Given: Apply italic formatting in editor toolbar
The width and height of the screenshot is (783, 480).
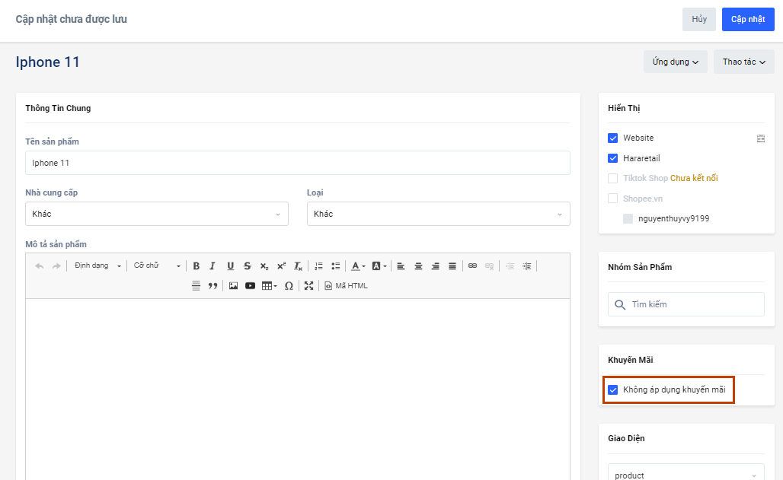Looking at the screenshot, I should (213, 266).
